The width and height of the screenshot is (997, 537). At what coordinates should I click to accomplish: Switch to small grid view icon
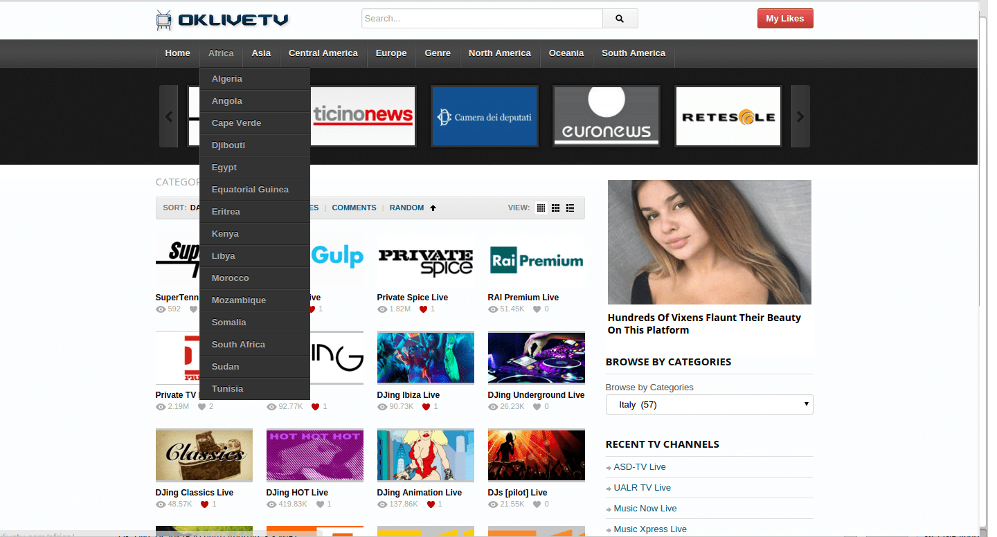[541, 208]
